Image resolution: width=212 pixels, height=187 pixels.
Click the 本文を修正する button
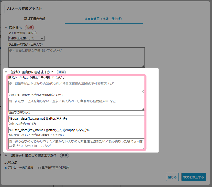coord(193,177)
